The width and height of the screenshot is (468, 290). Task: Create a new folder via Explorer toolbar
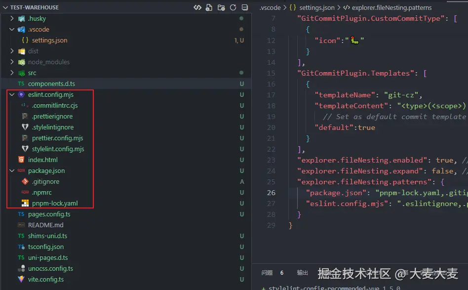[221, 7]
